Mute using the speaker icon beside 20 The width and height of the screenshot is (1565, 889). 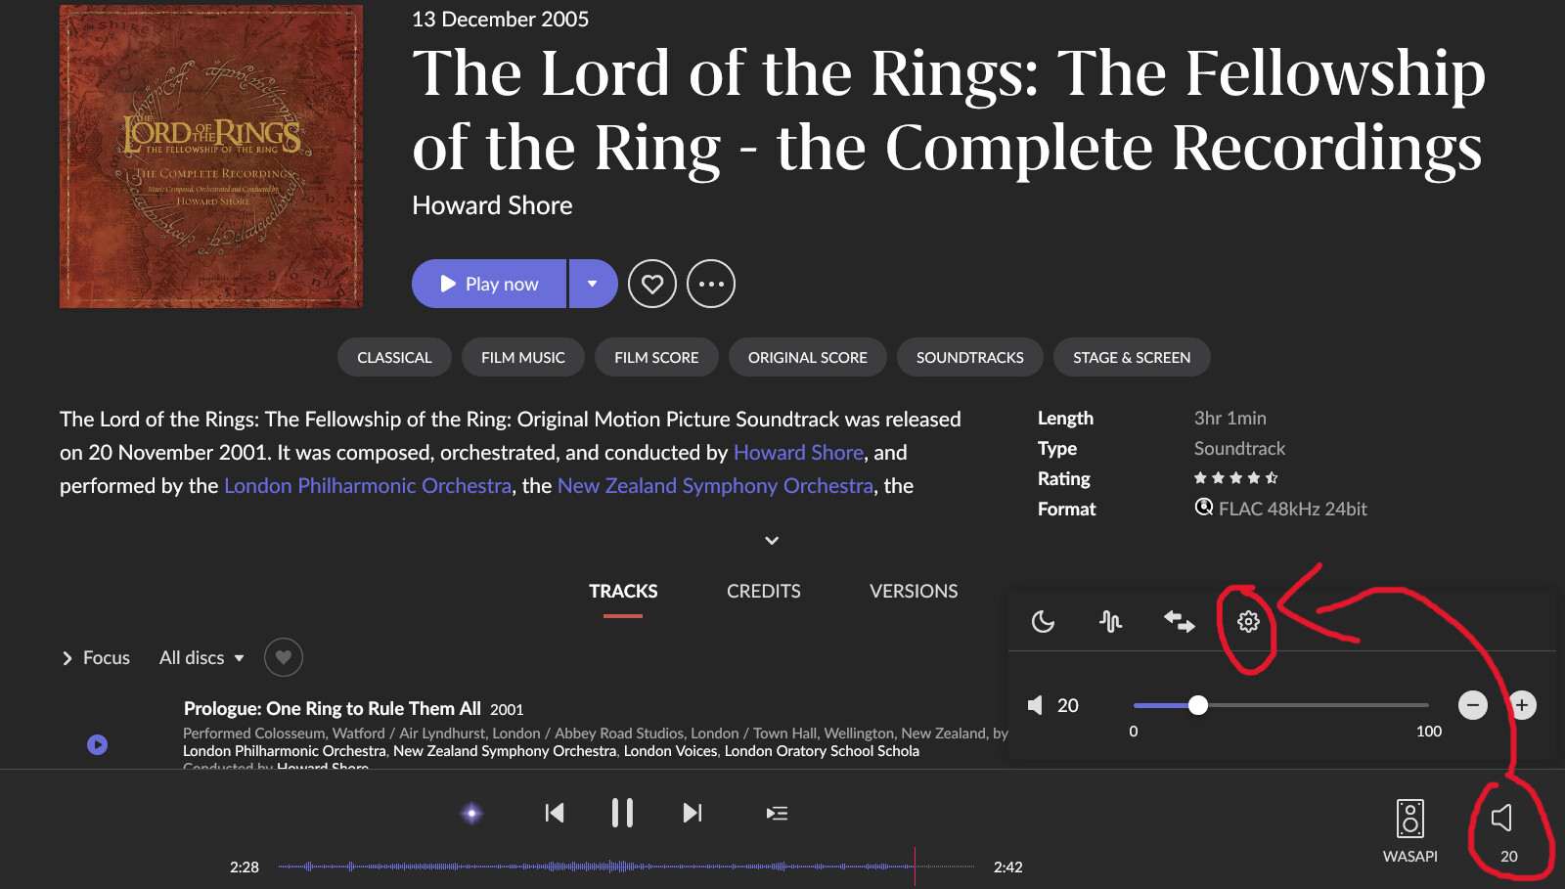pyautogui.click(x=1035, y=705)
